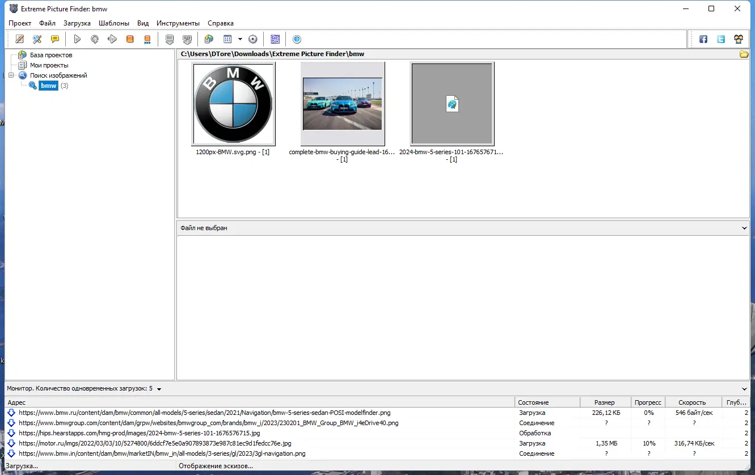This screenshot has width=755, height=475.
Task: Open the Инструменты menu
Action: tap(178, 23)
